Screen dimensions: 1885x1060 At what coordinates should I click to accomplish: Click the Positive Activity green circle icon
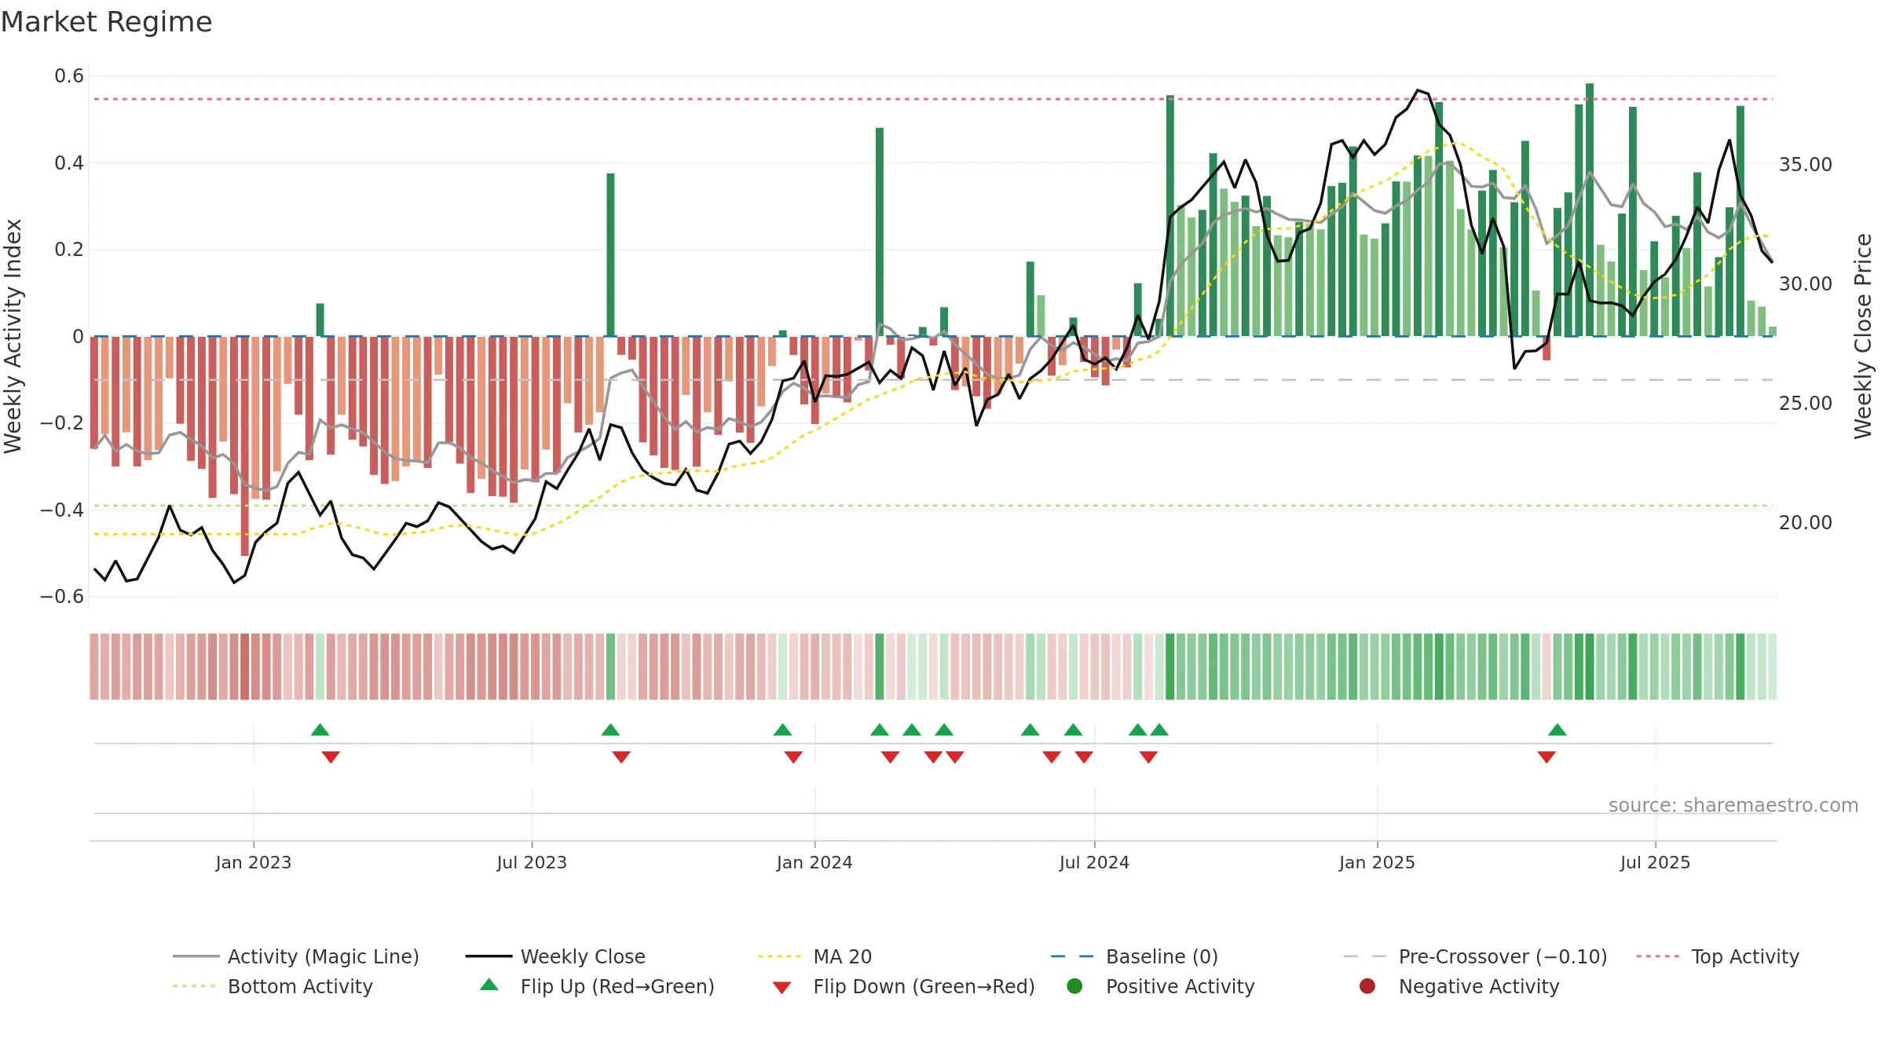[1074, 985]
